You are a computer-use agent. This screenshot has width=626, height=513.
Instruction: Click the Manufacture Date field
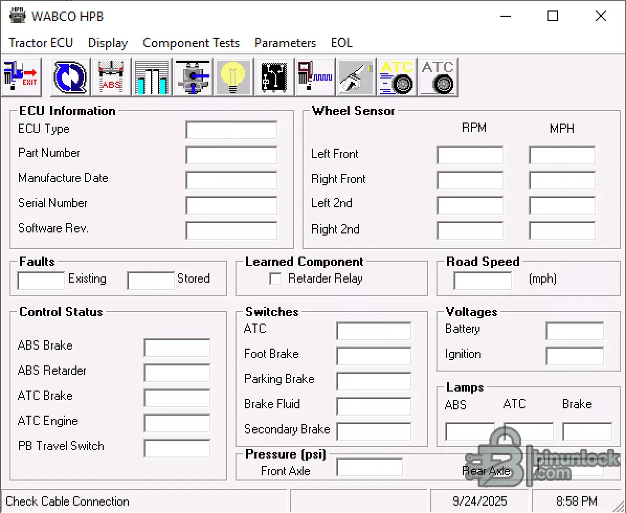[231, 181]
